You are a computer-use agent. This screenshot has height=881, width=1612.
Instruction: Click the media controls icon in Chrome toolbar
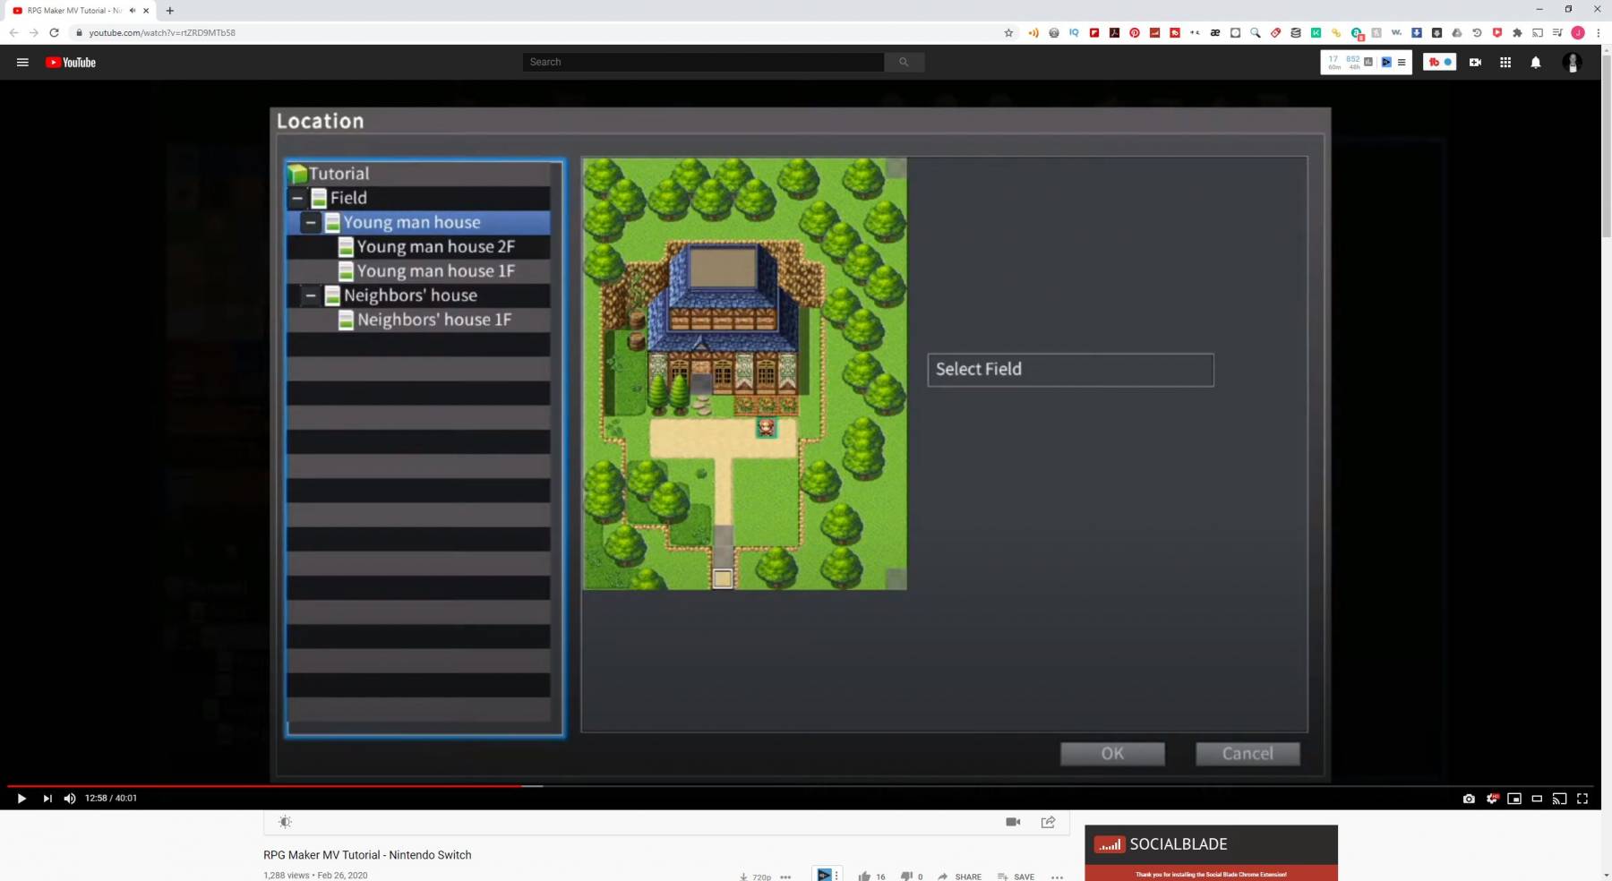click(x=1557, y=32)
